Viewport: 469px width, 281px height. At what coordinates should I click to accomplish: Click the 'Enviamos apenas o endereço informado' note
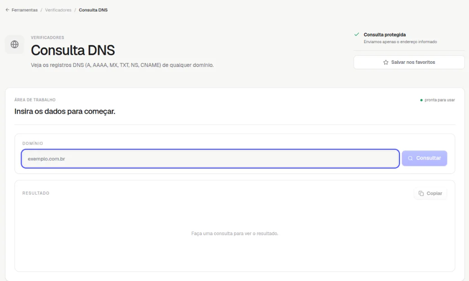[x=400, y=42]
